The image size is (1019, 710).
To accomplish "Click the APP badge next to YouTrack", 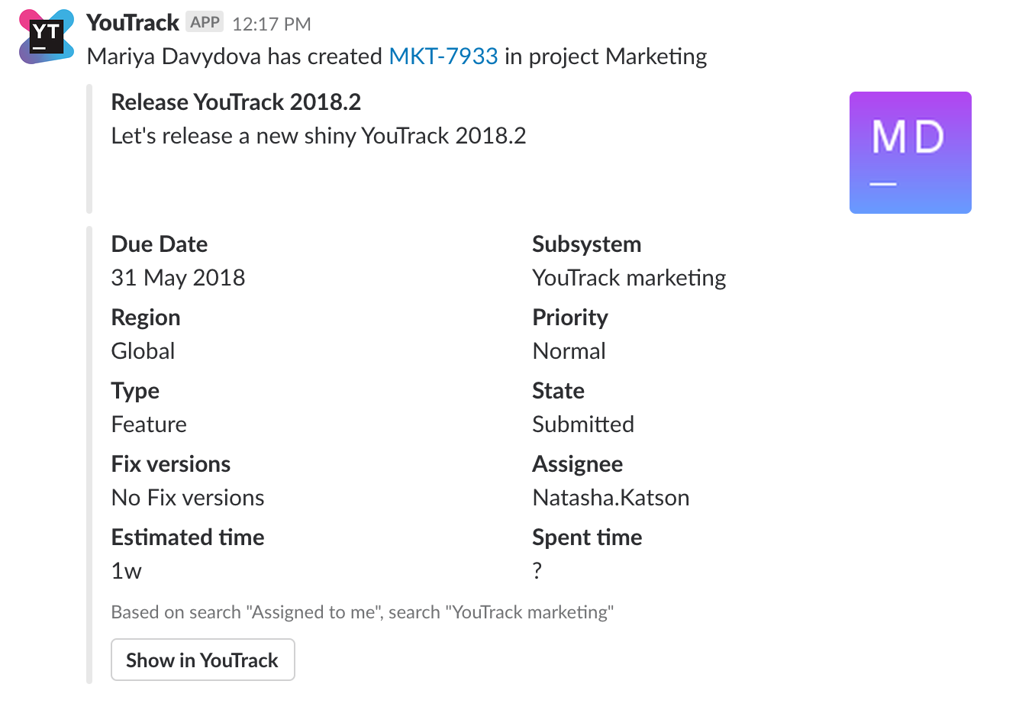I will [204, 22].
